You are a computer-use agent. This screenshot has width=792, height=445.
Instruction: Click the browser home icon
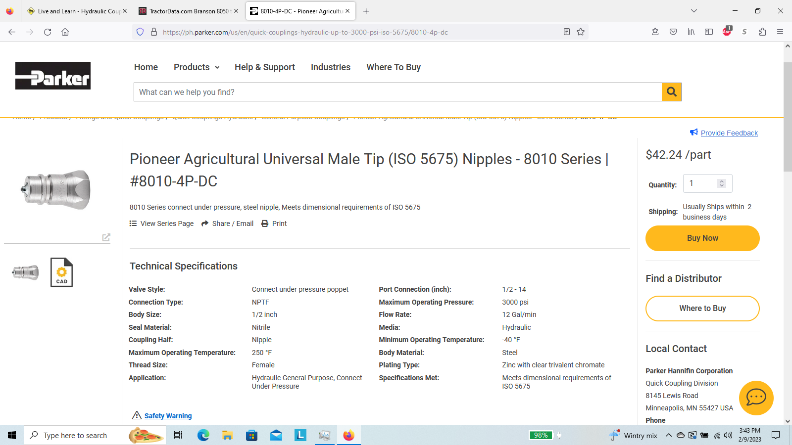point(65,32)
